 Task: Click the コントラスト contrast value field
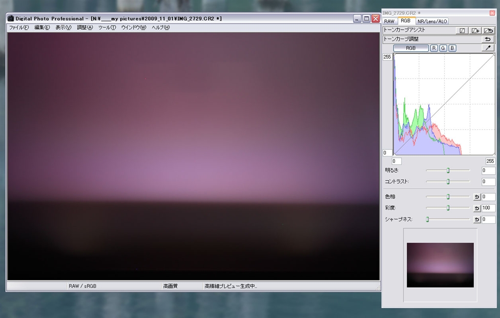[488, 181]
